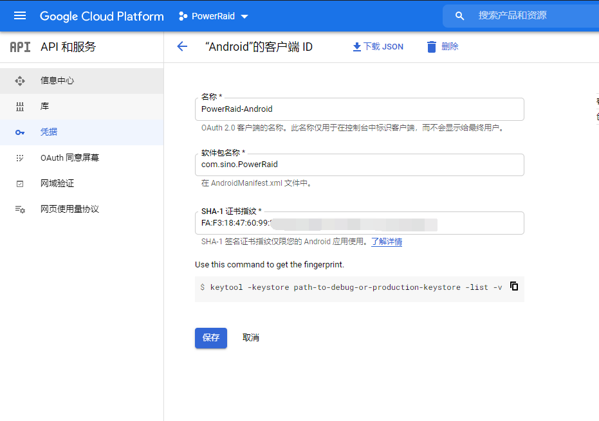Click the 取消 cancel button
Screen dimensions: 599x421
click(251, 338)
